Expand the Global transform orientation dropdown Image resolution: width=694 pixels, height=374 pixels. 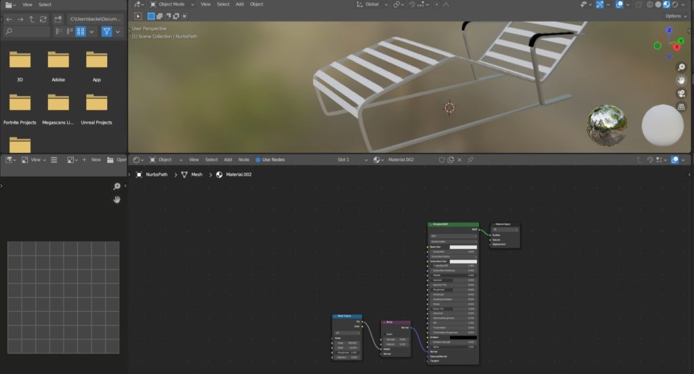pos(371,4)
